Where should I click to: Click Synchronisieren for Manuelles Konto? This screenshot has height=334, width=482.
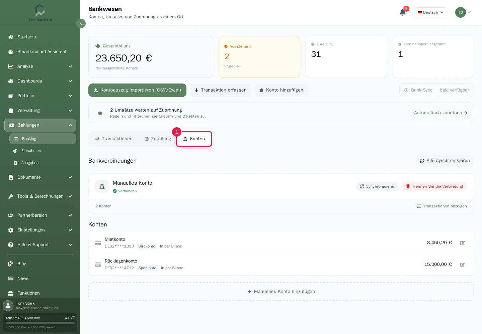tap(378, 186)
